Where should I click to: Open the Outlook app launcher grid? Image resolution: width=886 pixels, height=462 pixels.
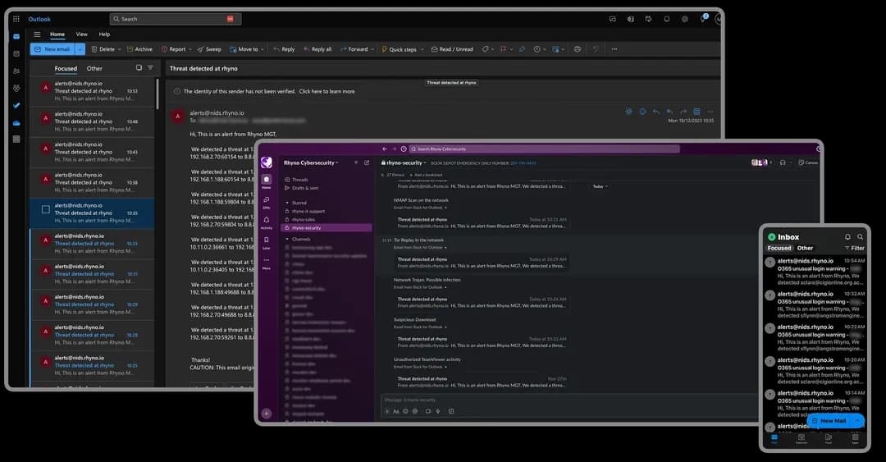[x=16, y=19]
